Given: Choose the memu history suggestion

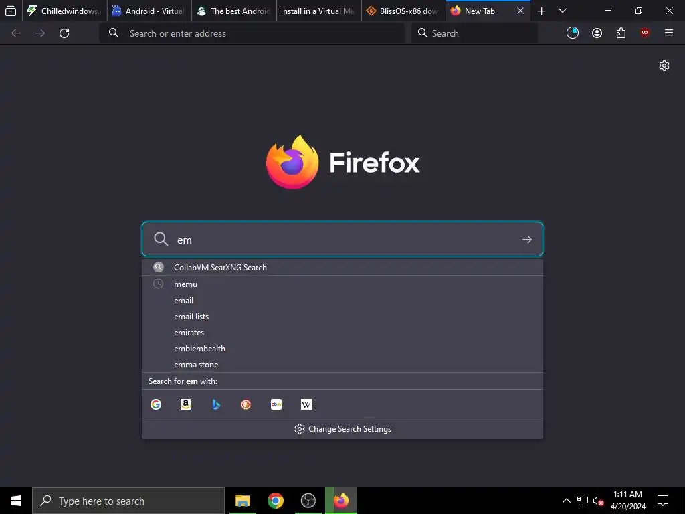Looking at the screenshot, I should coord(342,284).
